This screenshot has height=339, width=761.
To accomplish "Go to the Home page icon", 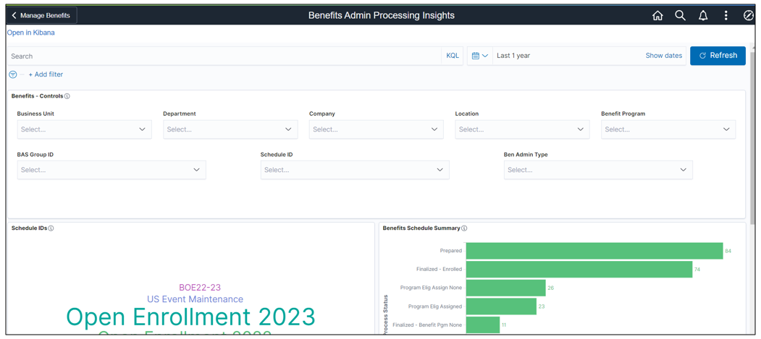I will pos(657,15).
